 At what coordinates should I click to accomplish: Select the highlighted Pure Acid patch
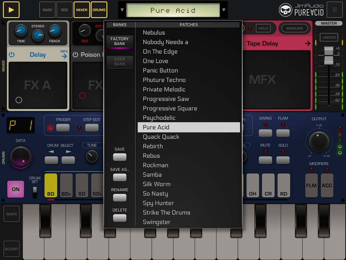(x=189, y=127)
